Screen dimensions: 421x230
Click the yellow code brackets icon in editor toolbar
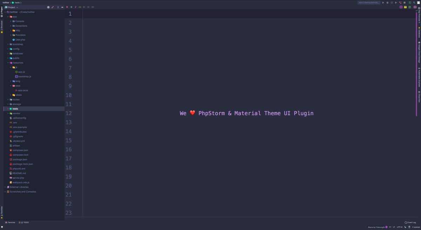pos(80,7)
